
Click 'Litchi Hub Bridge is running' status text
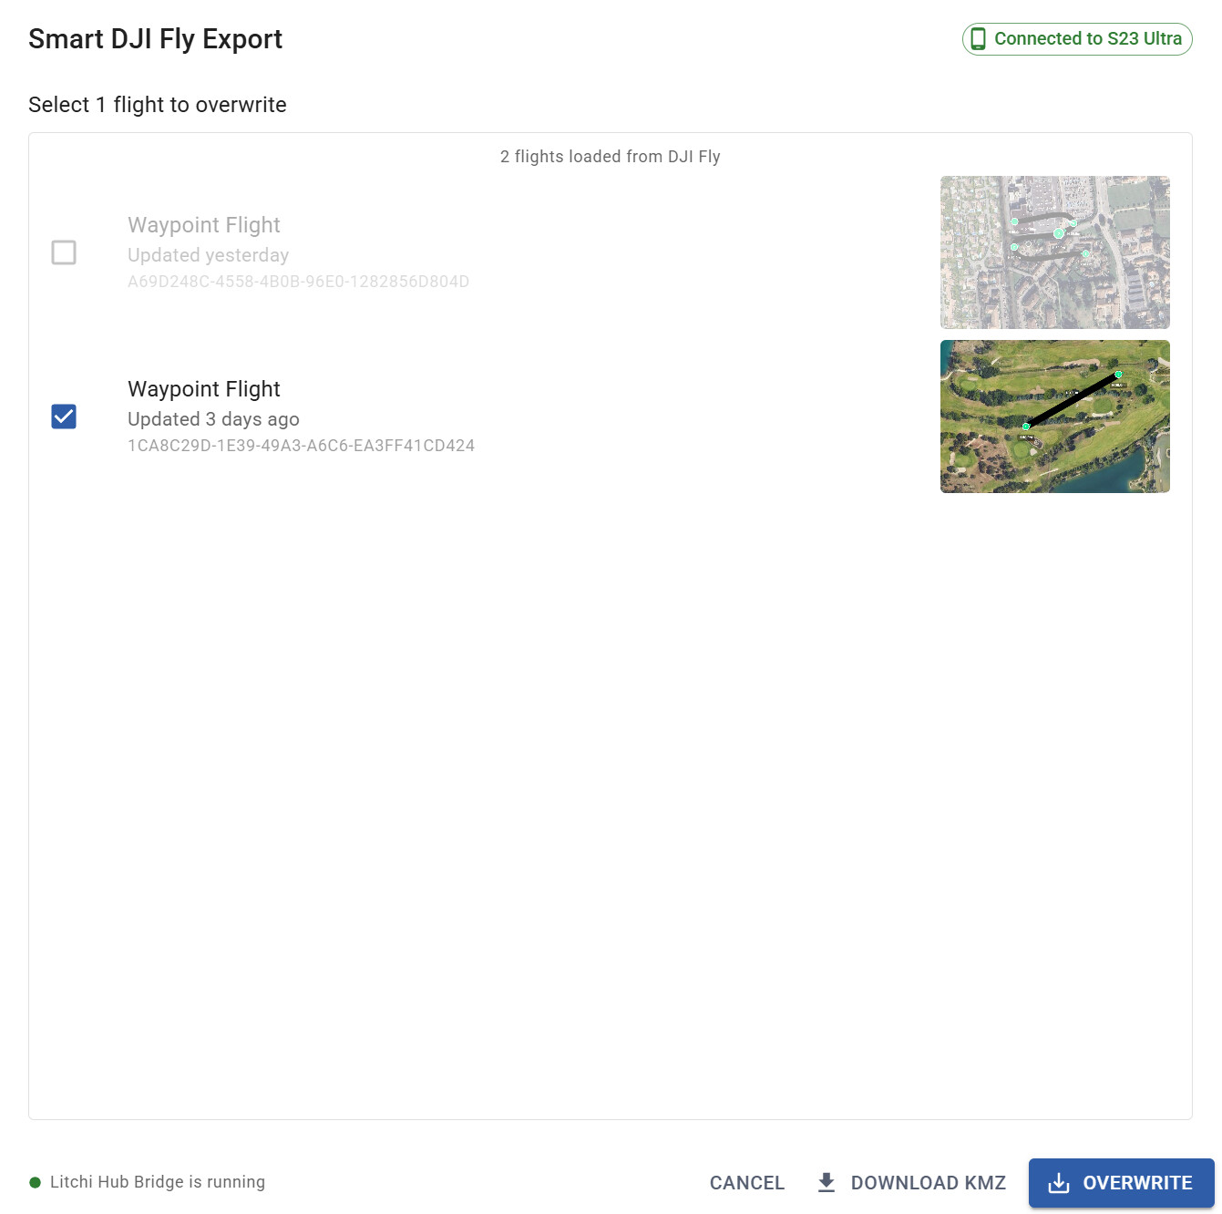pyautogui.click(x=158, y=1182)
